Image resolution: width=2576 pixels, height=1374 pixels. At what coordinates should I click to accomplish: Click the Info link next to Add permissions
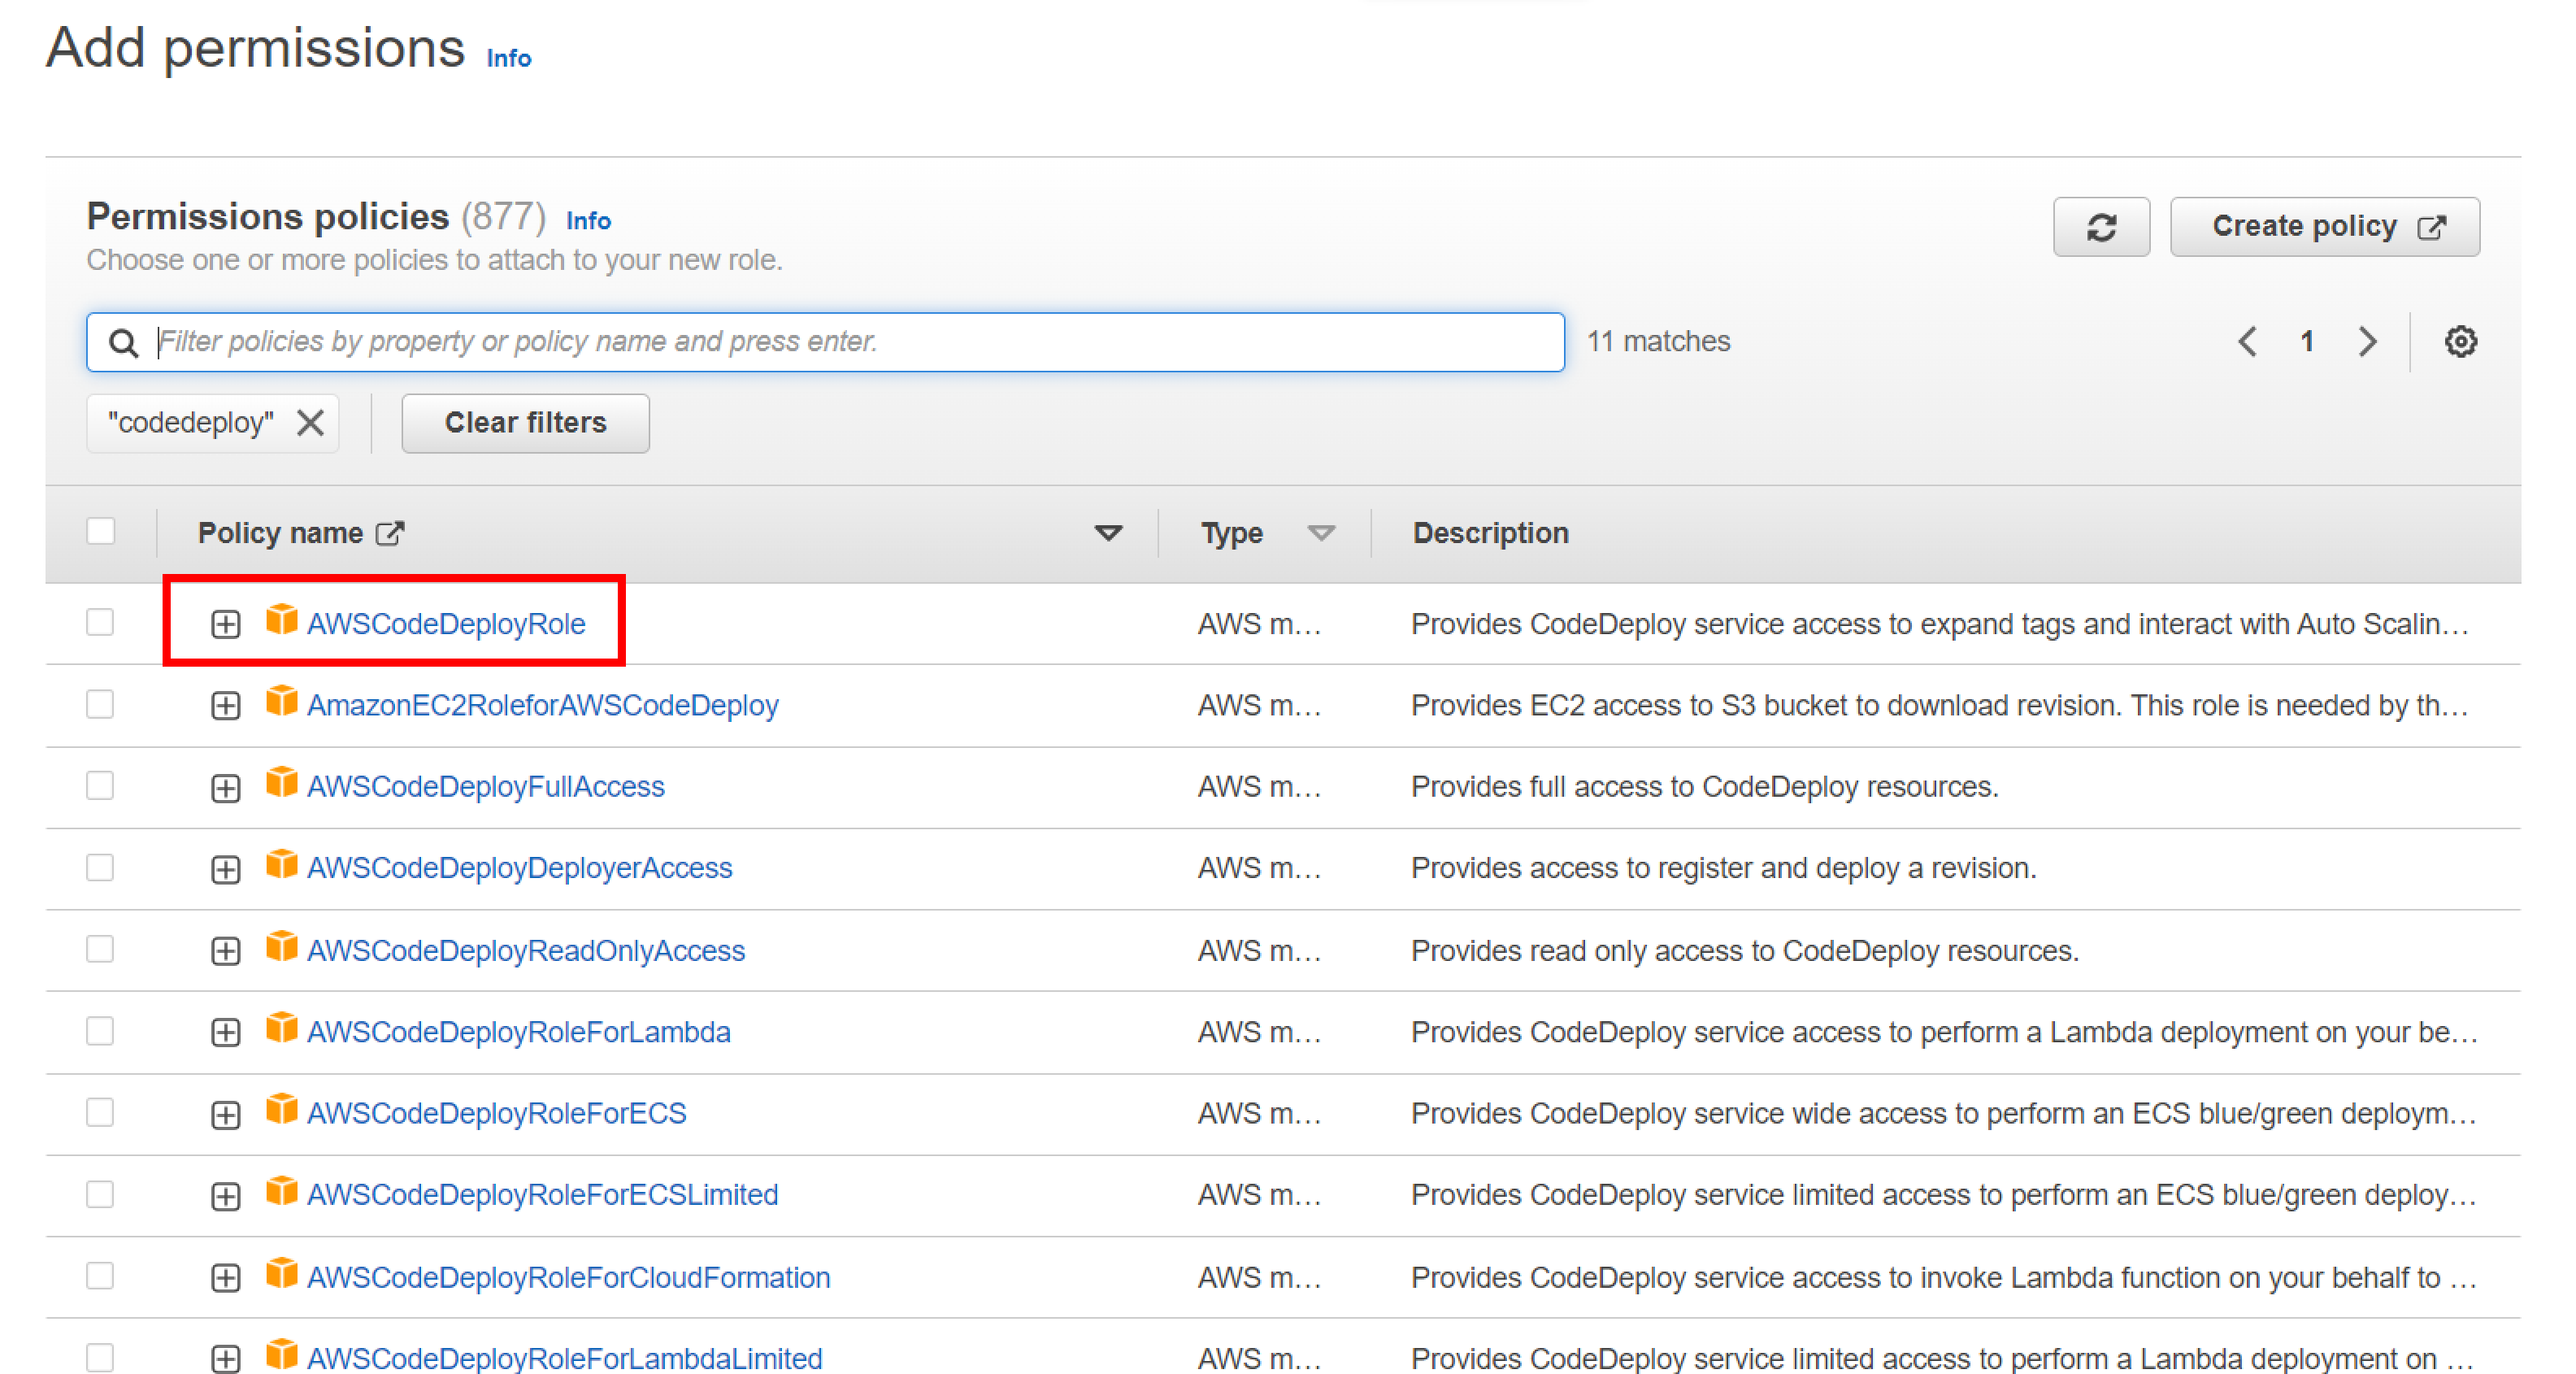tap(508, 59)
